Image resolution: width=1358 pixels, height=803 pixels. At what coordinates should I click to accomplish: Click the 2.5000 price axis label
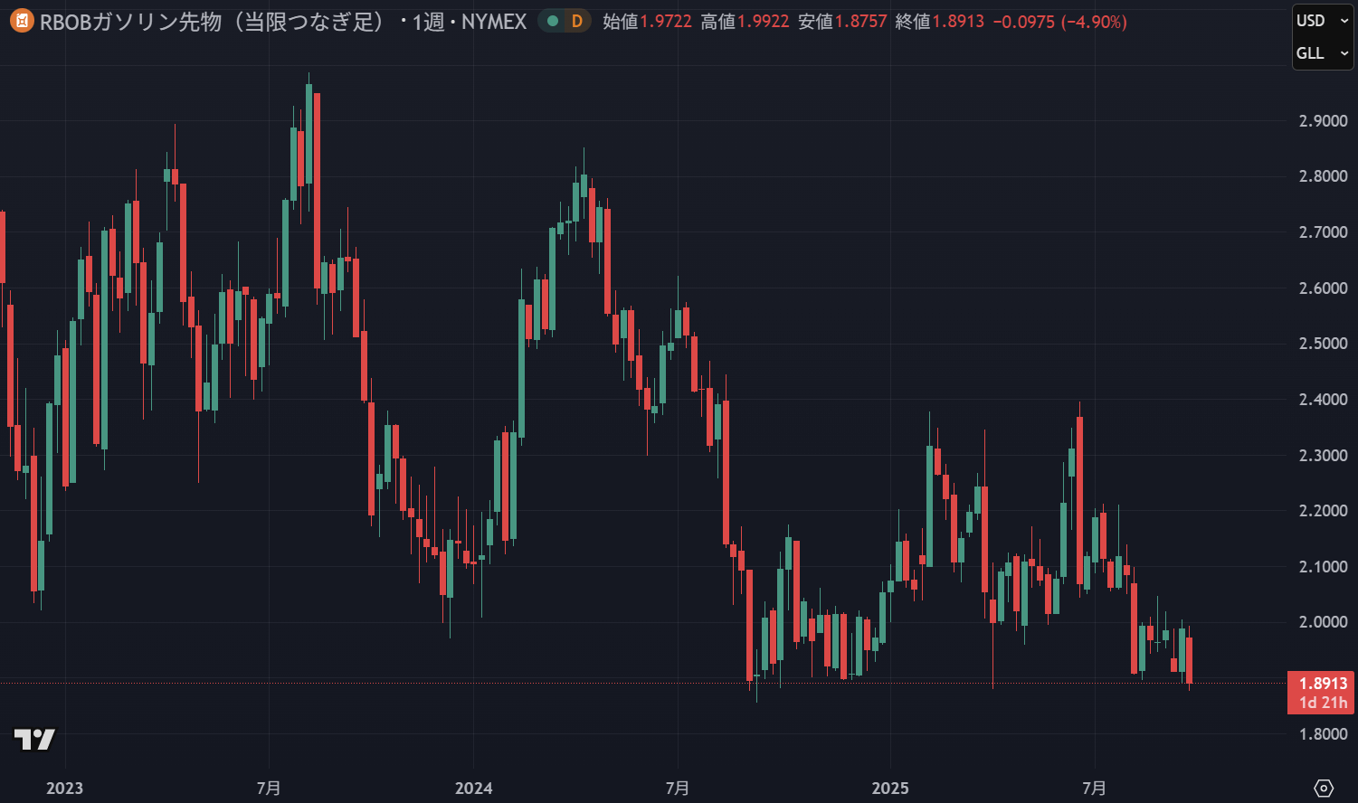point(1322,344)
